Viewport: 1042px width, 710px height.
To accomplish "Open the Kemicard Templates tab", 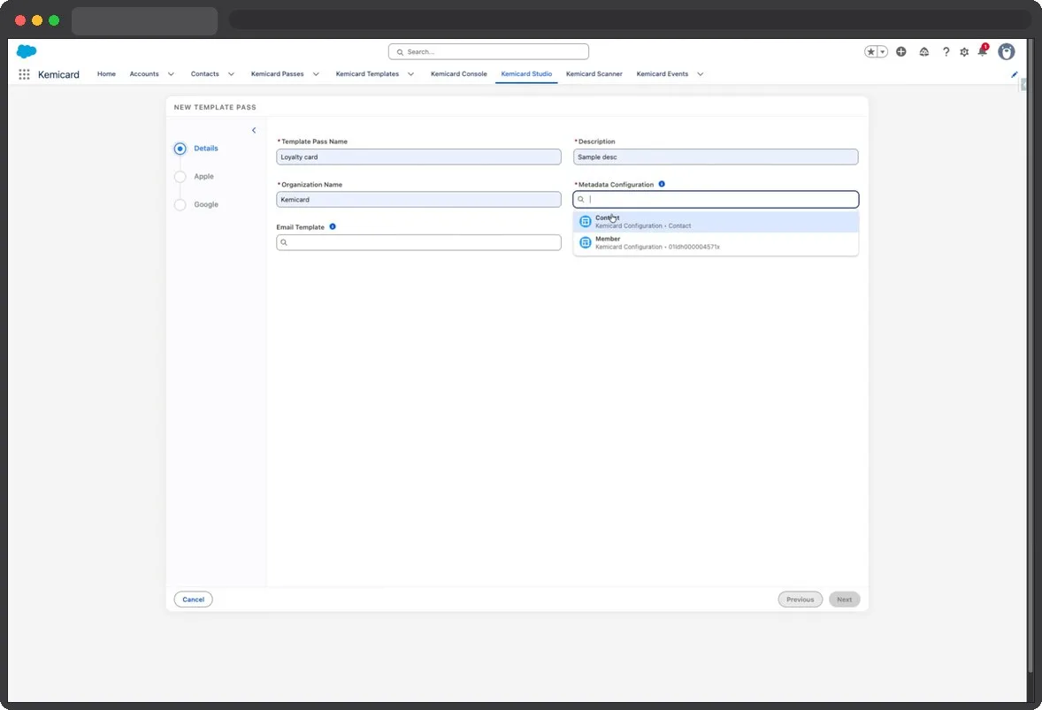I will (367, 73).
